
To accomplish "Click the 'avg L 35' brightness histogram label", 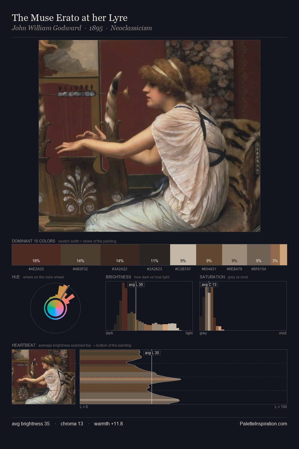I will [136, 285].
